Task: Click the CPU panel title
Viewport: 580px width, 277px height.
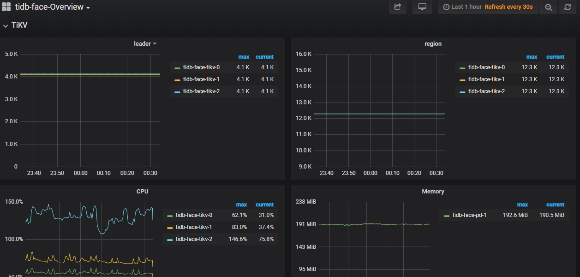Action: [x=142, y=192]
